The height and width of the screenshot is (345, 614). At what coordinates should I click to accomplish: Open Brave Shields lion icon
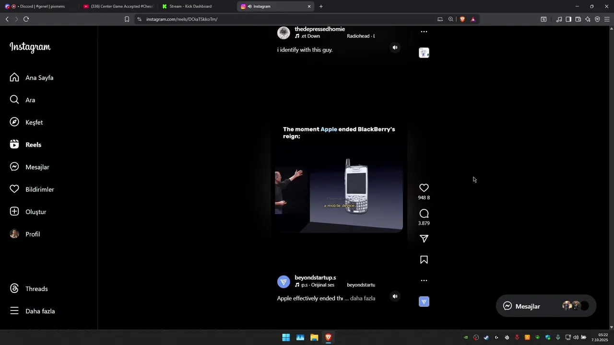click(x=462, y=19)
